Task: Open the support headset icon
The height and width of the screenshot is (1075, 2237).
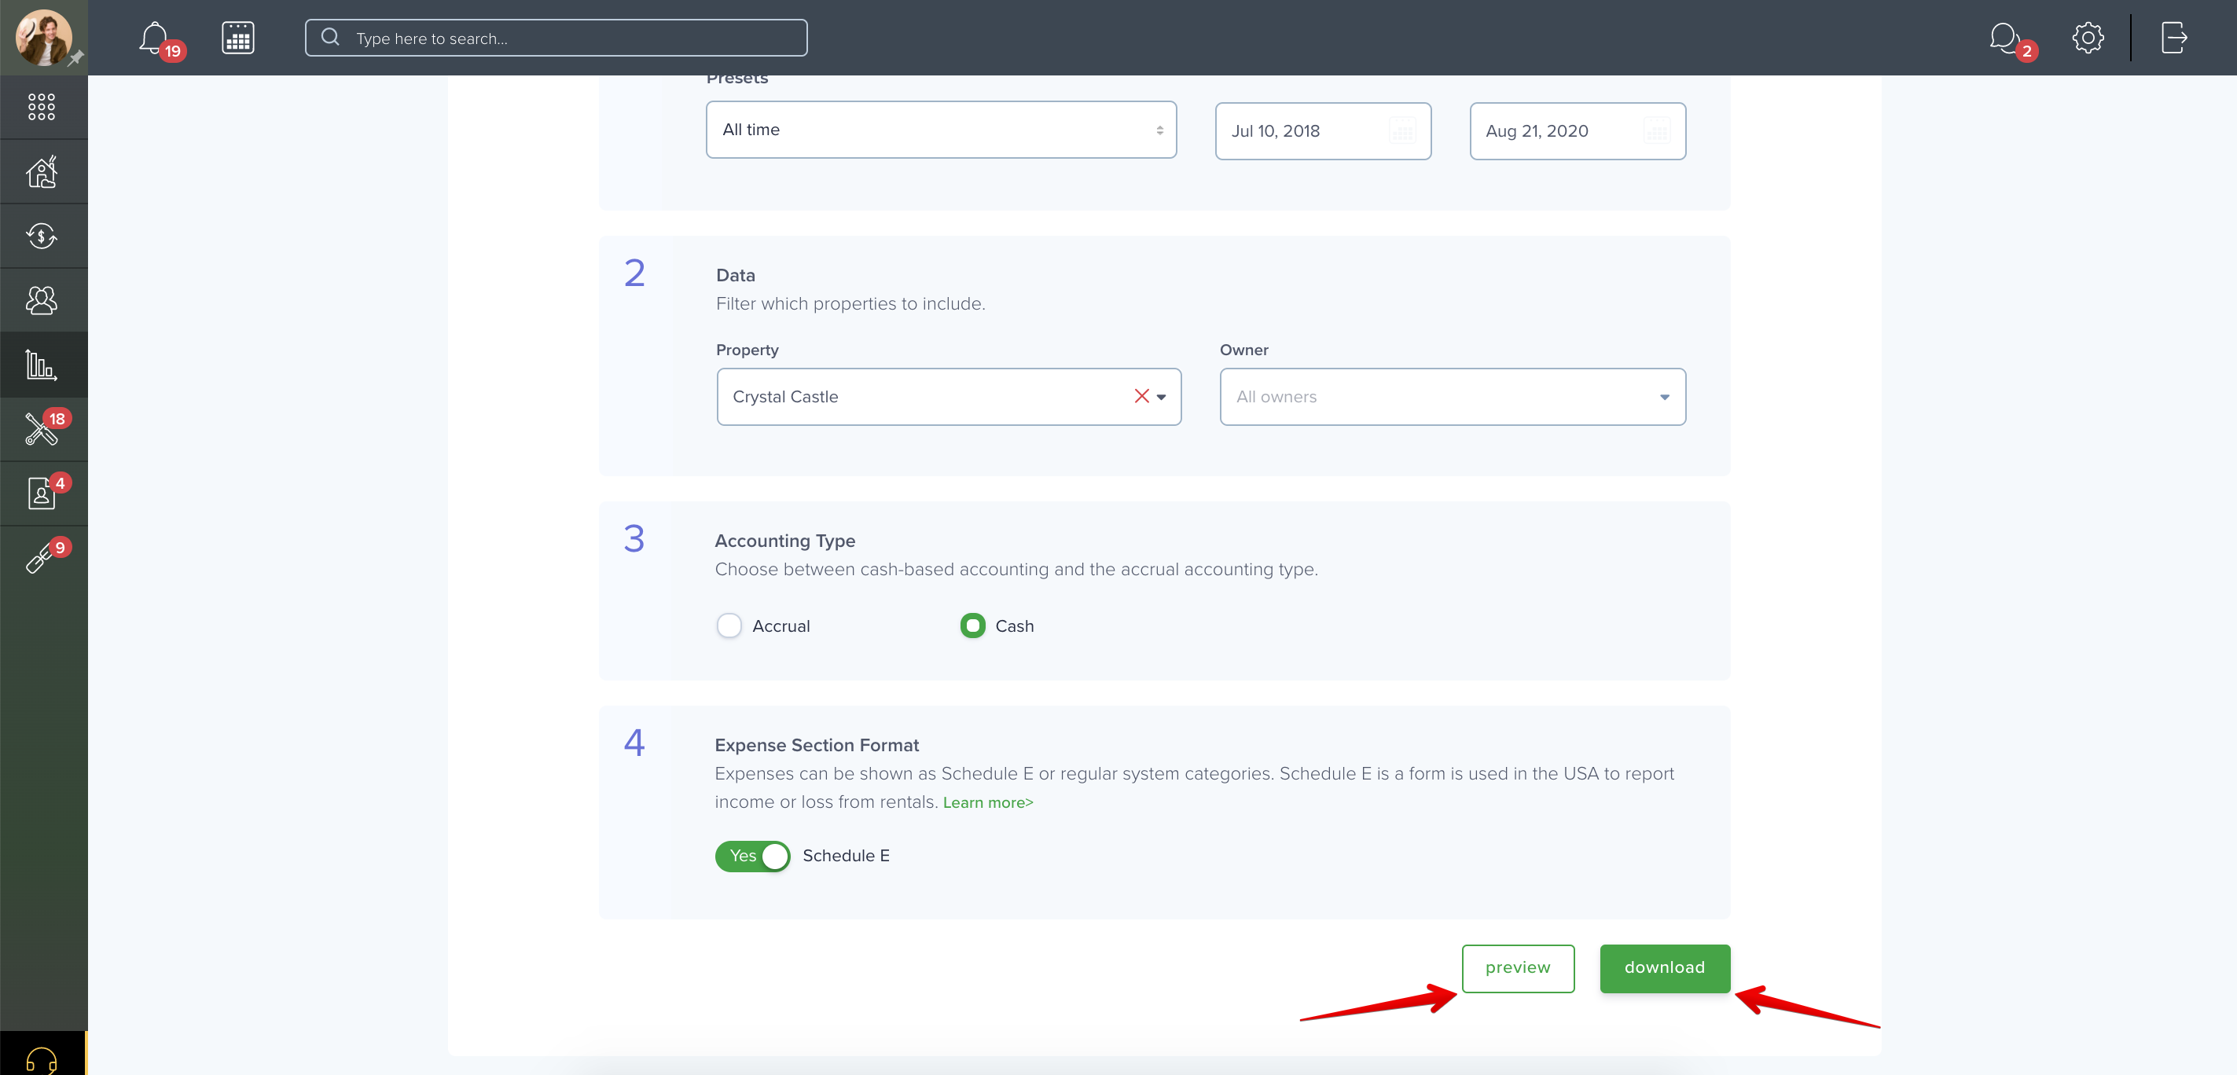Action: click(42, 1058)
